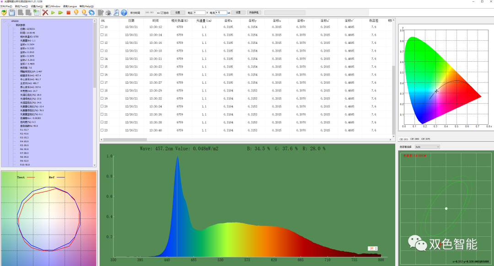
Task: Tick the checkbox for row 15
Action: coord(102,66)
